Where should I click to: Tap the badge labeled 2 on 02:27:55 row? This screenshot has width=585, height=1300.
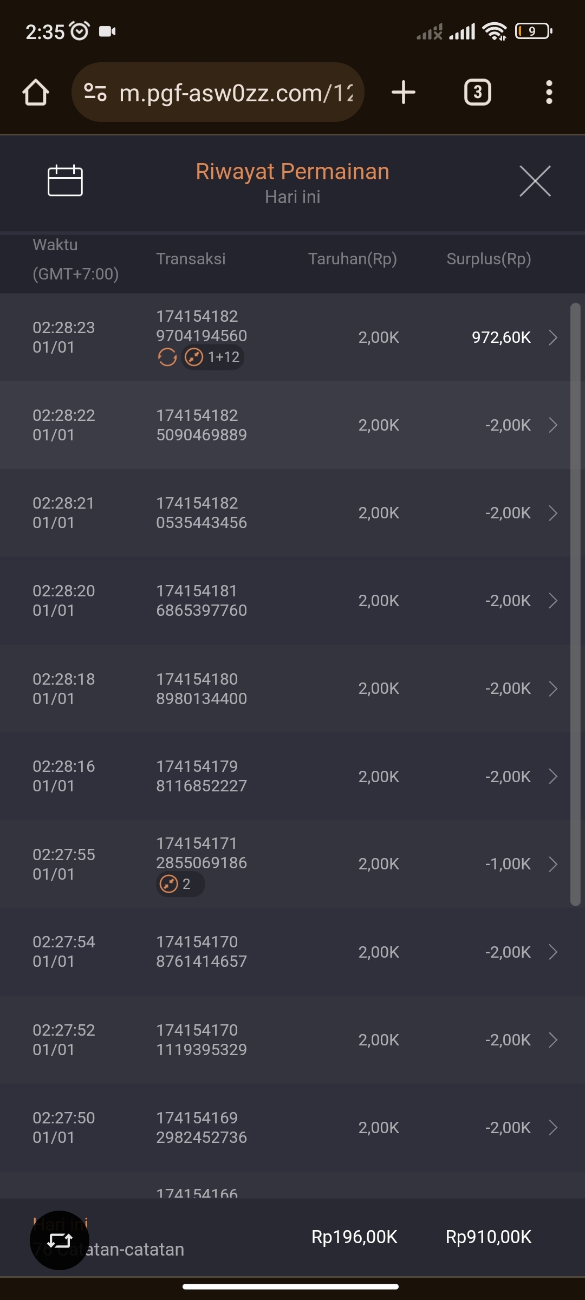click(180, 884)
